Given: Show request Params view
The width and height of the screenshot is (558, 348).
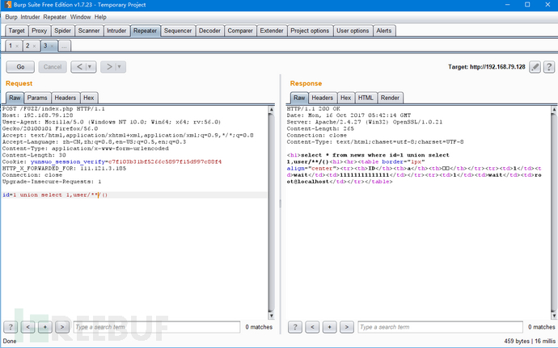Looking at the screenshot, I should coord(37,98).
